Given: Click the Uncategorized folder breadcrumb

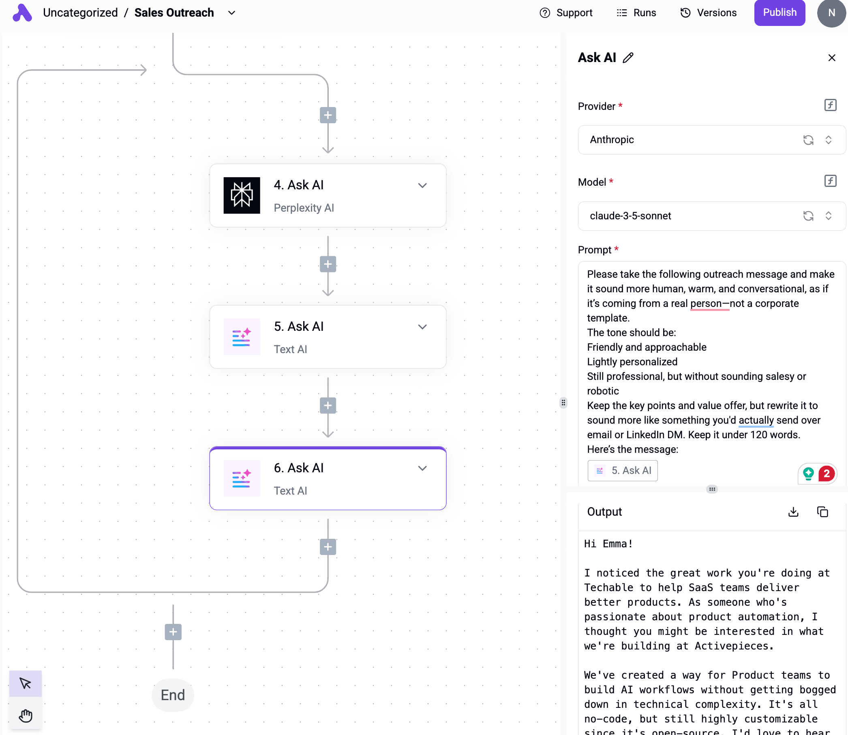Looking at the screenshot, I should click(80, 13).
